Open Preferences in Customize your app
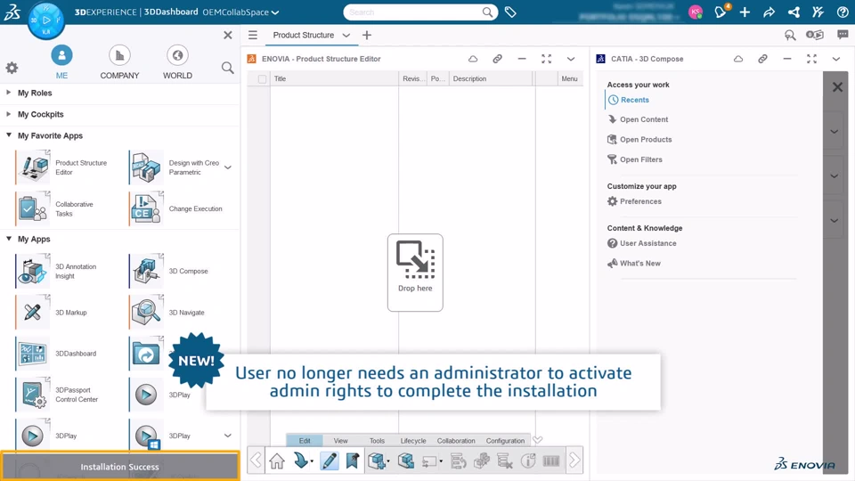This screenshot has height=481, width=855. (640, 201)
